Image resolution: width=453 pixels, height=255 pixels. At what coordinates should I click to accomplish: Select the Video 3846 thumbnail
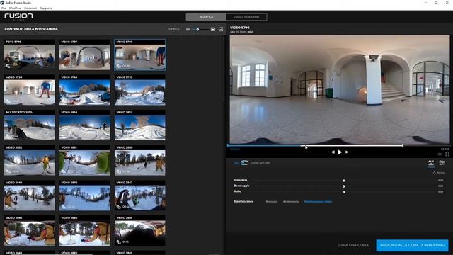tap(30, 231)
